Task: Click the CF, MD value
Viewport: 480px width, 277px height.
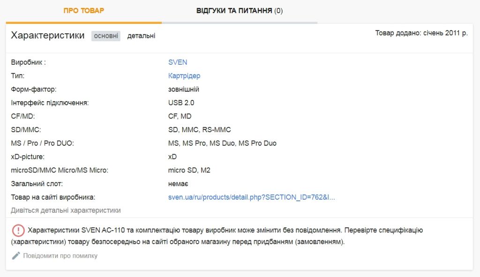Action: point(180,116)
